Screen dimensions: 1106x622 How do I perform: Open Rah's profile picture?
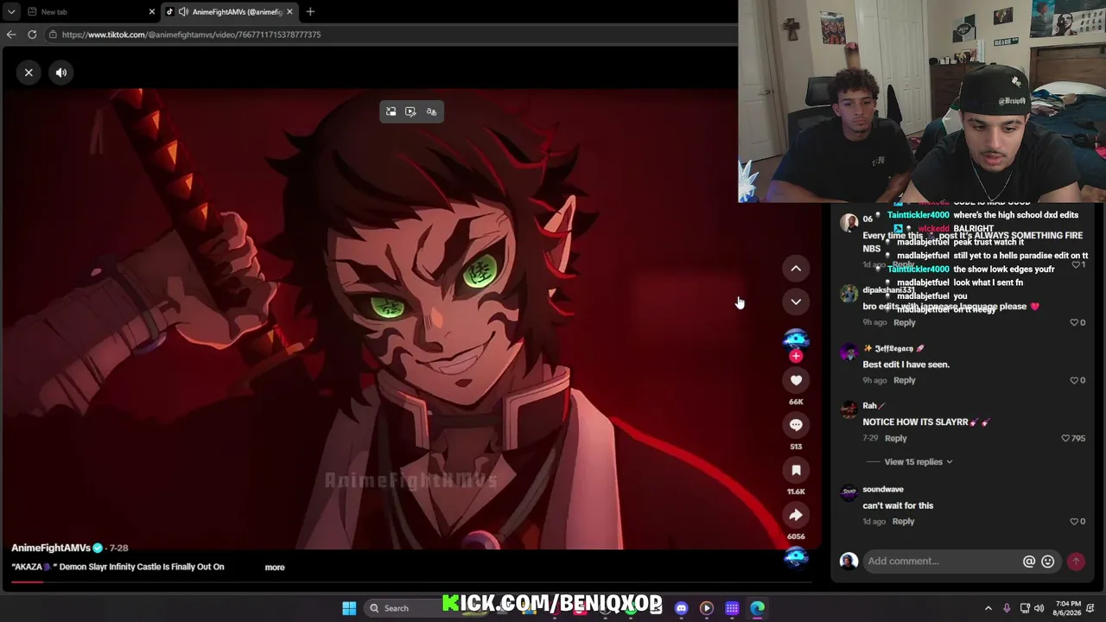point(849,408)
